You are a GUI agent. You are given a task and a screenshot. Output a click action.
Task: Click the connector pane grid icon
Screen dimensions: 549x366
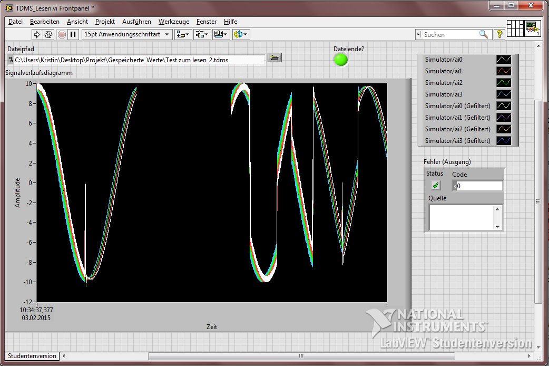tap(515, 28)
